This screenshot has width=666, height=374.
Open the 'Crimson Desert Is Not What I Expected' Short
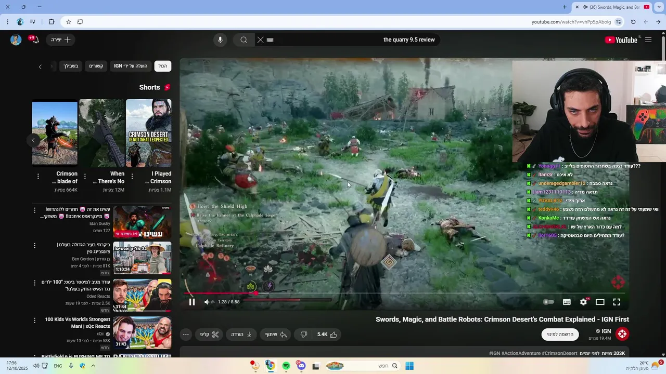[149, 133]
